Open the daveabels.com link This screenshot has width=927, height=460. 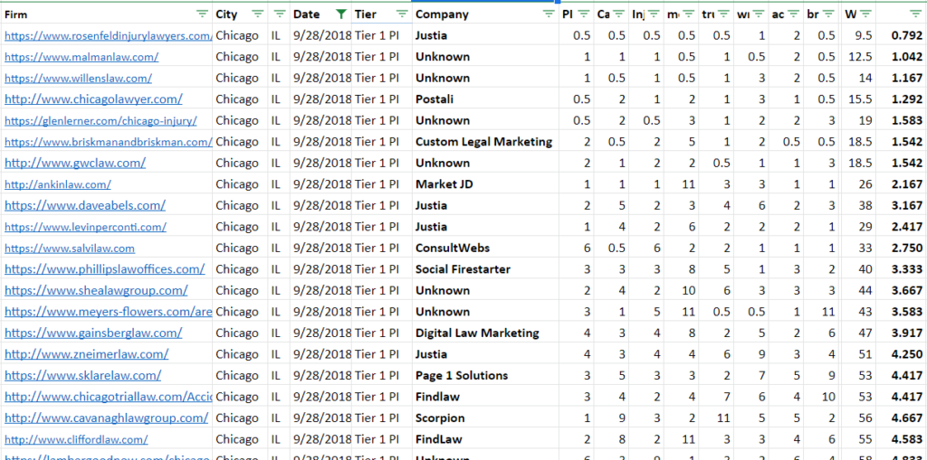[x=85, y=205]
